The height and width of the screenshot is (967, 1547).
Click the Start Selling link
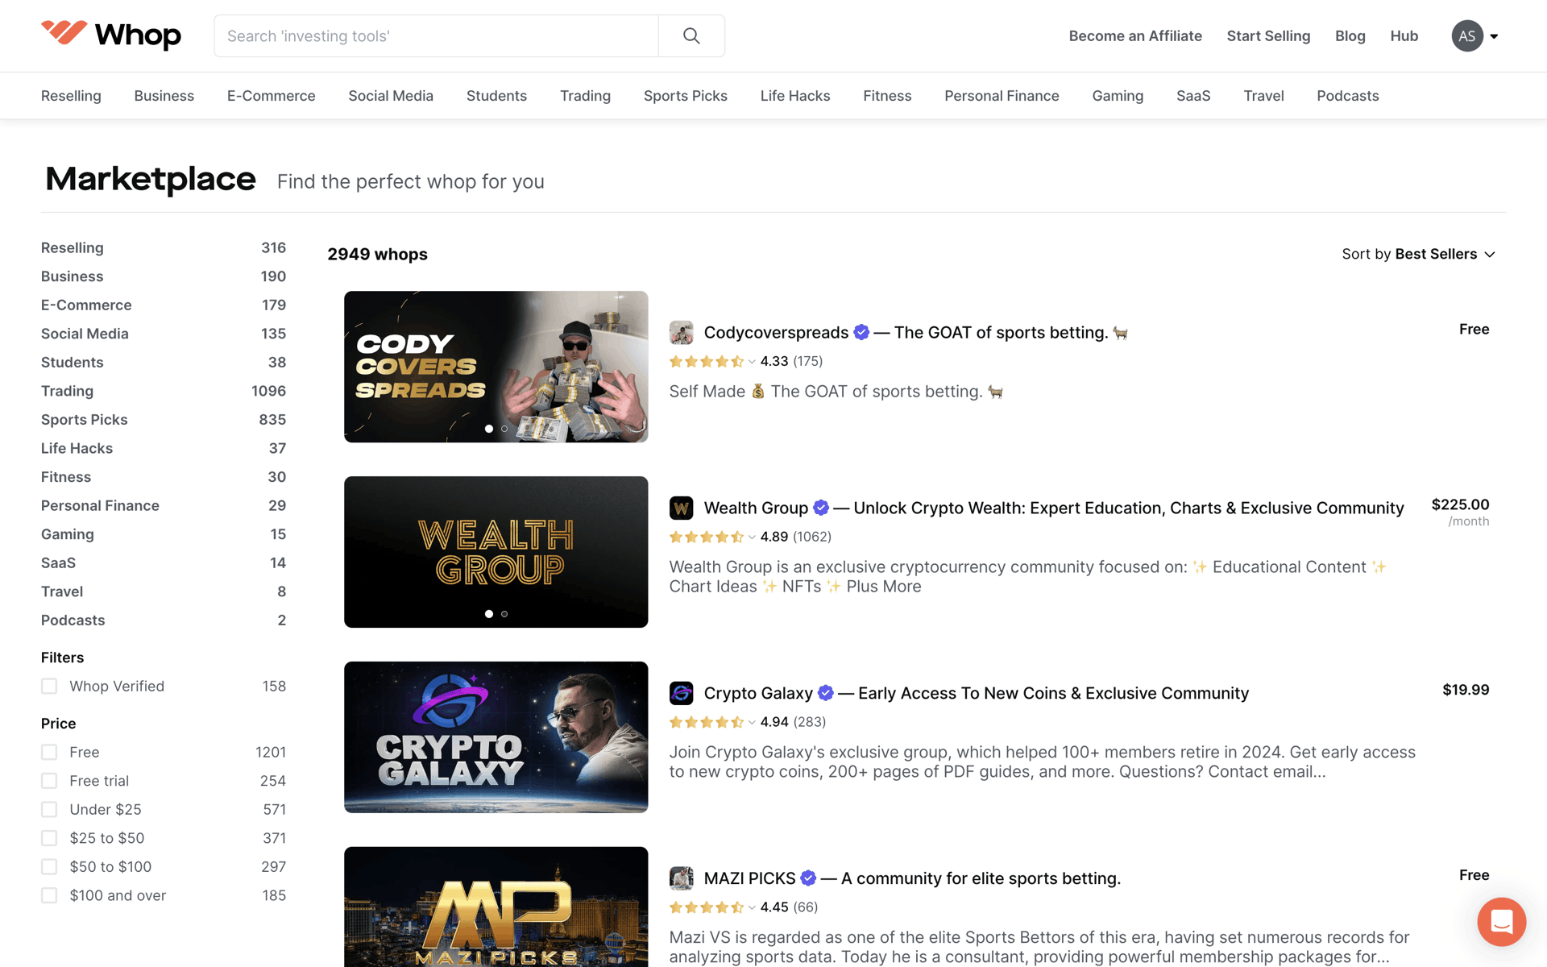point(1268,36)
